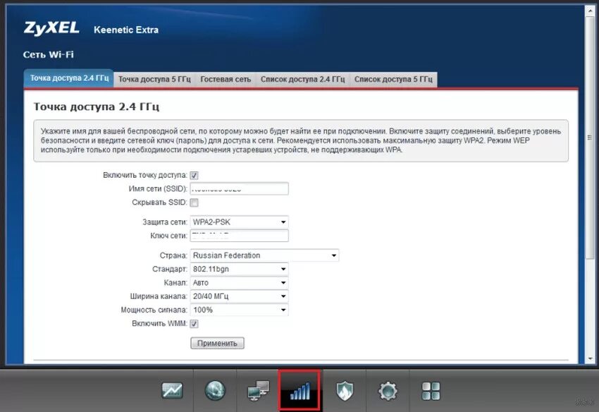
Task: Click the 'Ключ сети' input field
Action: tap(239, 236)
